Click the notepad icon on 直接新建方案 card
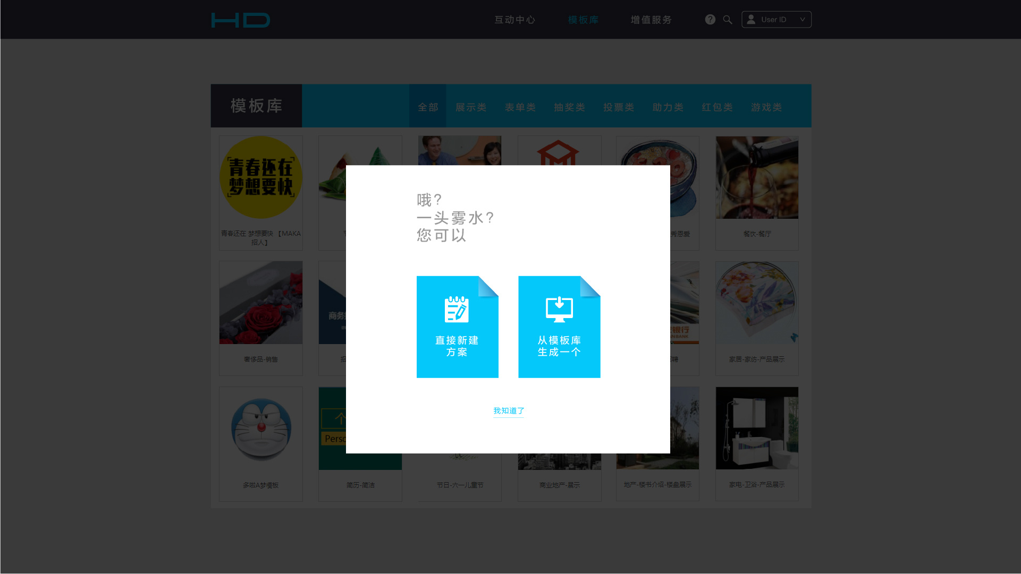 point(457,310)
